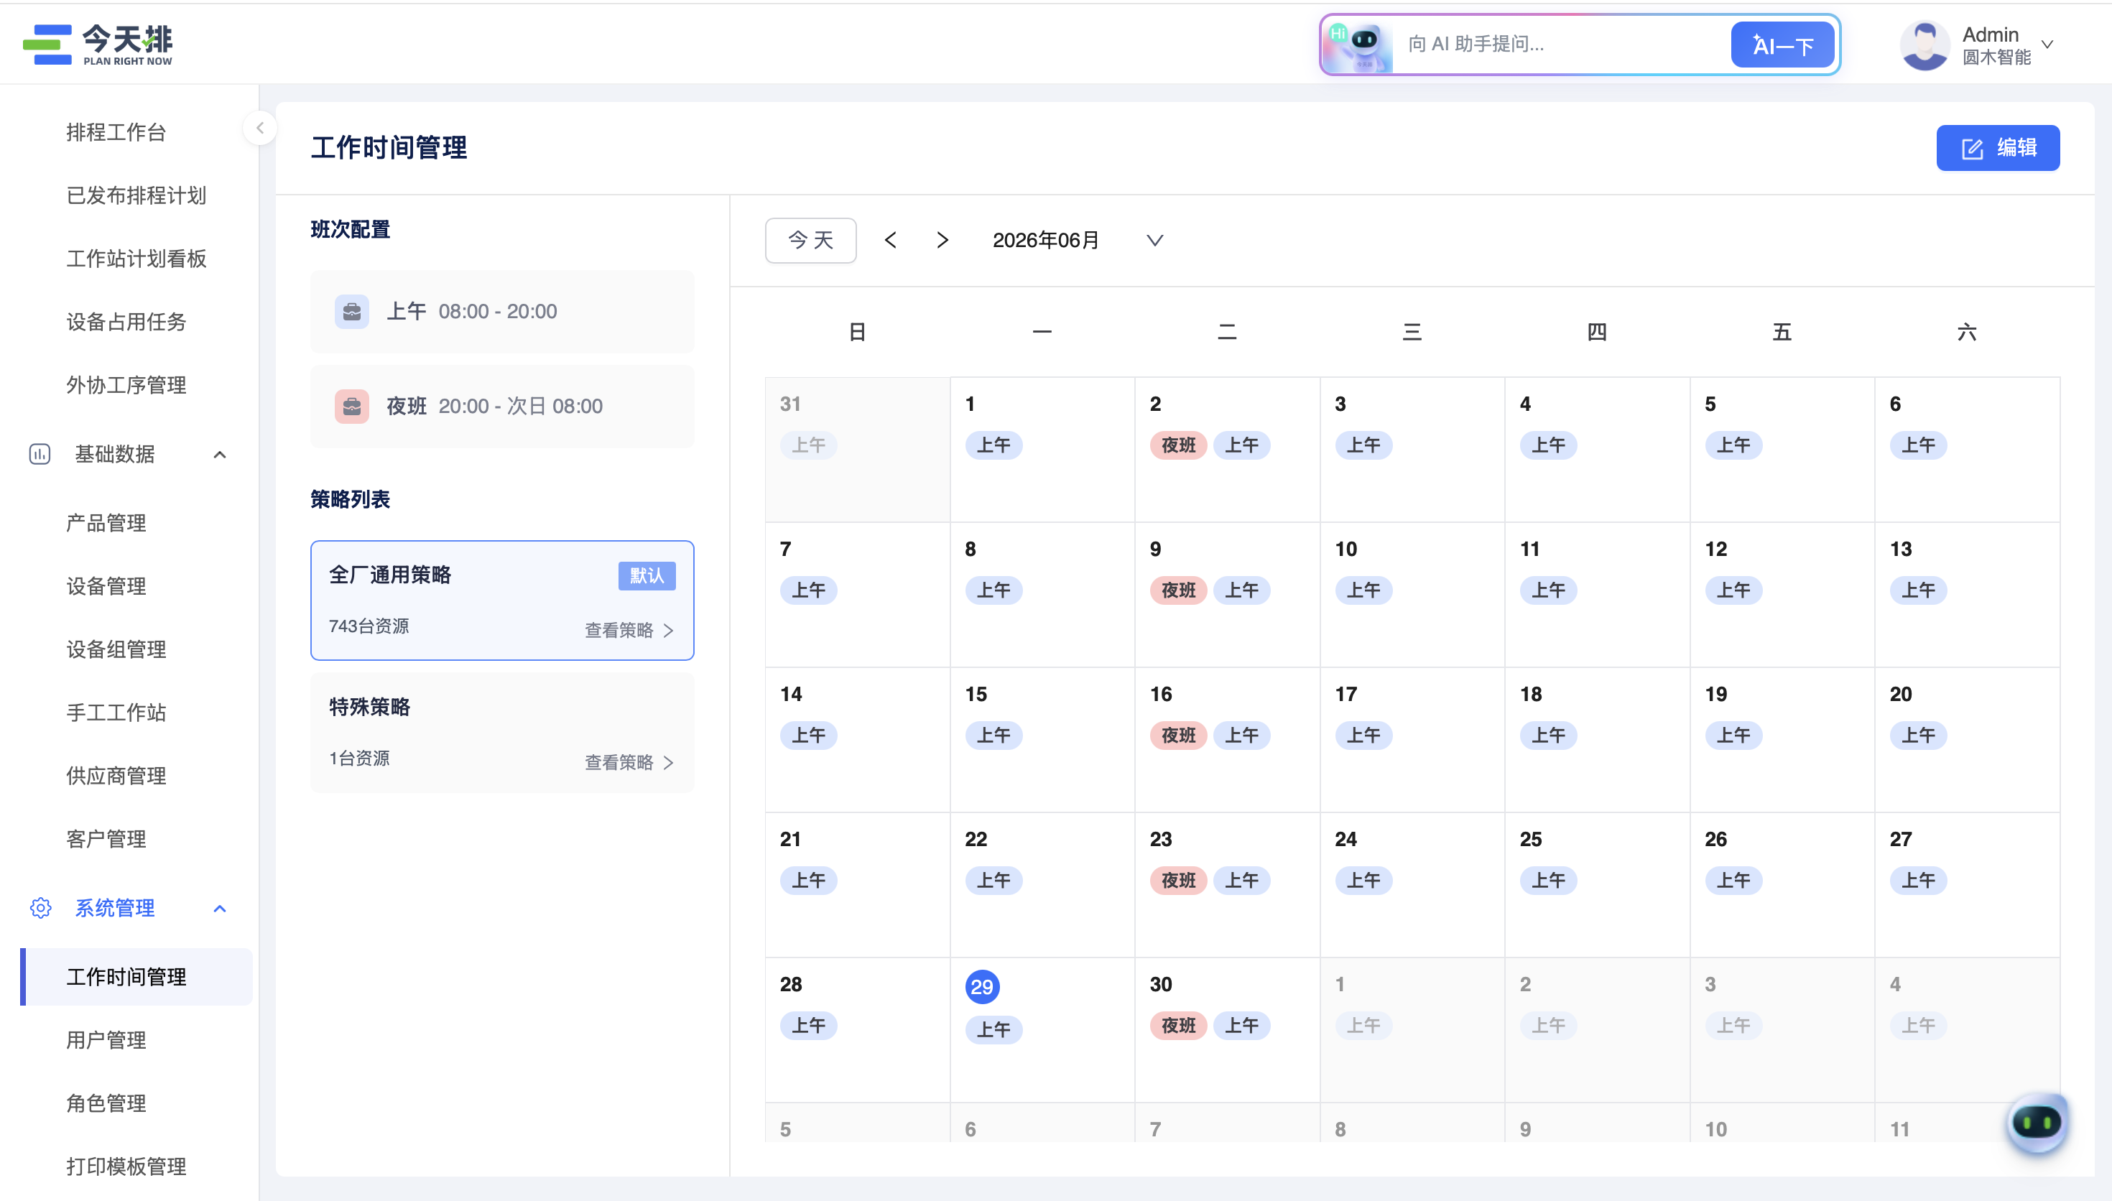Open 用户管理 in the sidebar

click(x=106, y=1040)
